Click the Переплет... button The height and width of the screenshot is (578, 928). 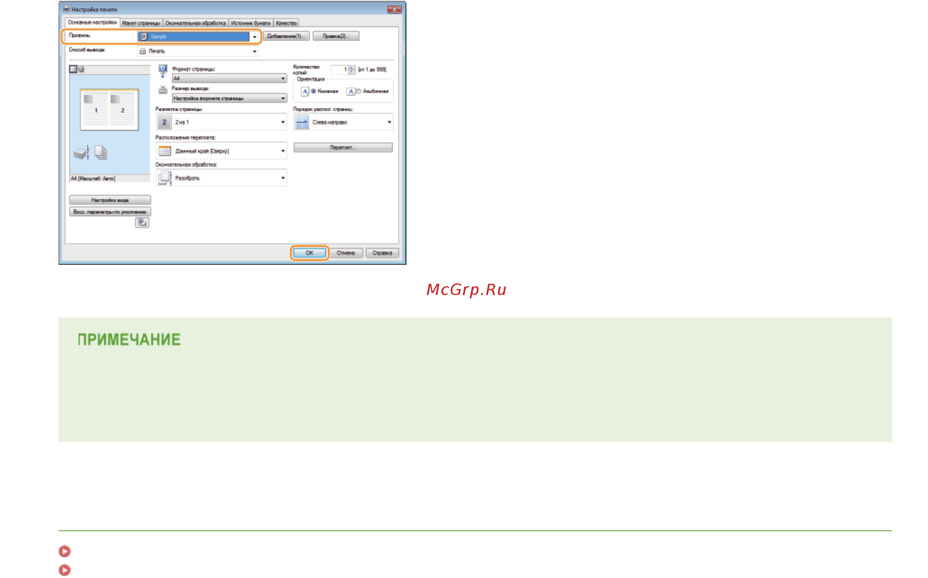343,147
